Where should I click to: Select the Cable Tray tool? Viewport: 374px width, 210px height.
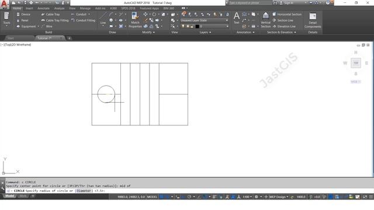click(50, 14)
